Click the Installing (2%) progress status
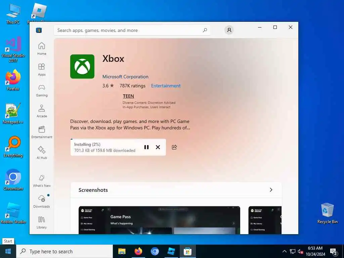The height and width of the screenshot is (258, 344). coord(87,144)
